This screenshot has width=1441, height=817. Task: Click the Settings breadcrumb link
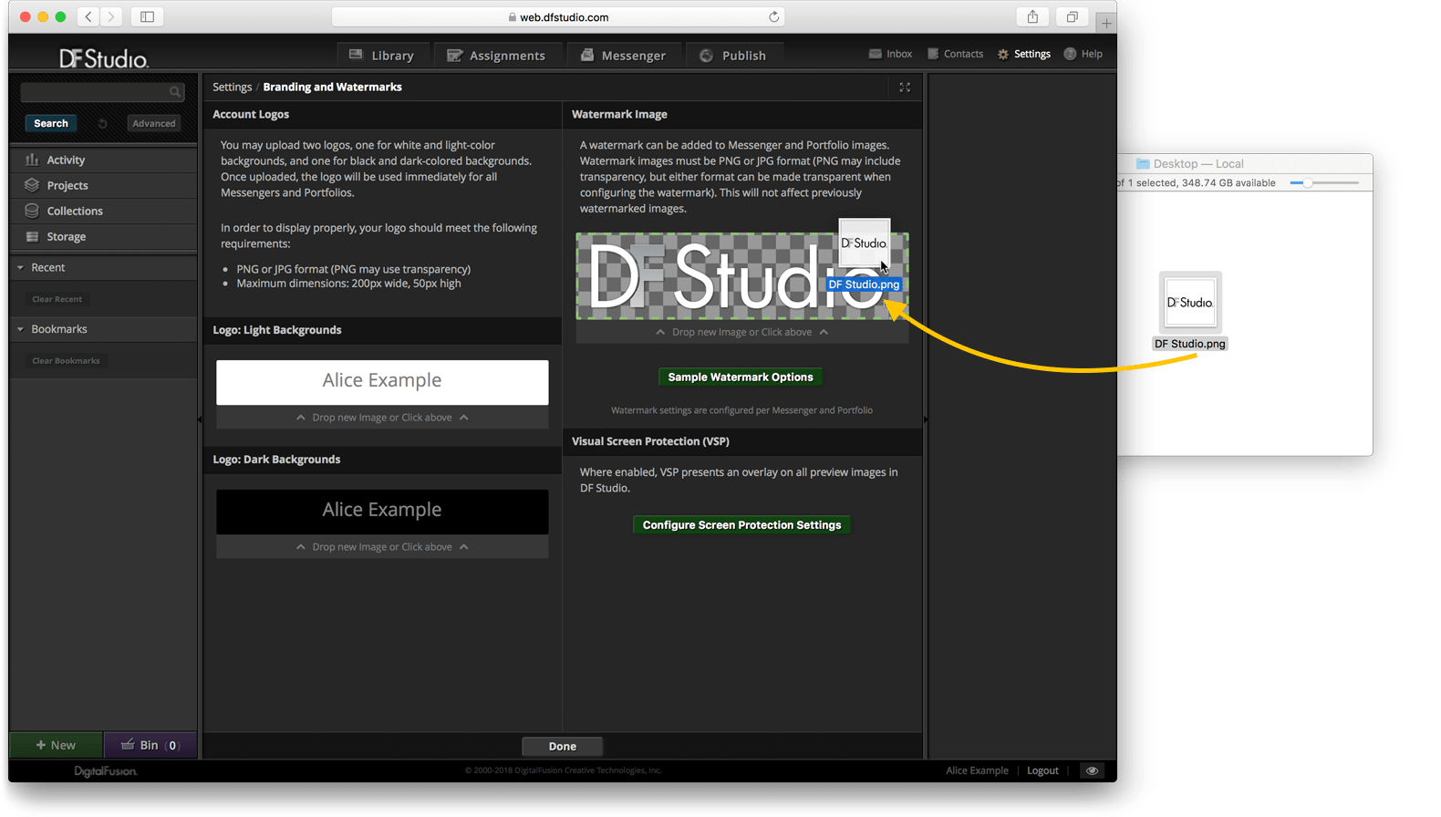pos(232,87)
